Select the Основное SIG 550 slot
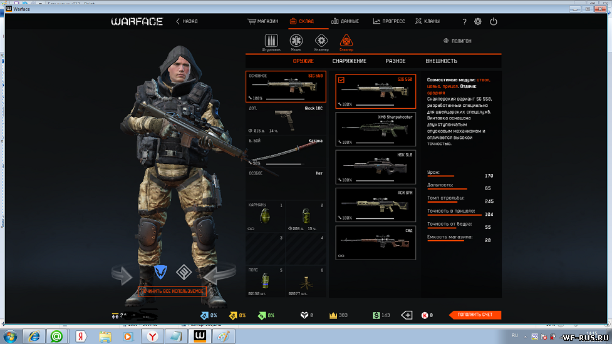612x344 pixels. pyautogui.click(x=286, y=86)
